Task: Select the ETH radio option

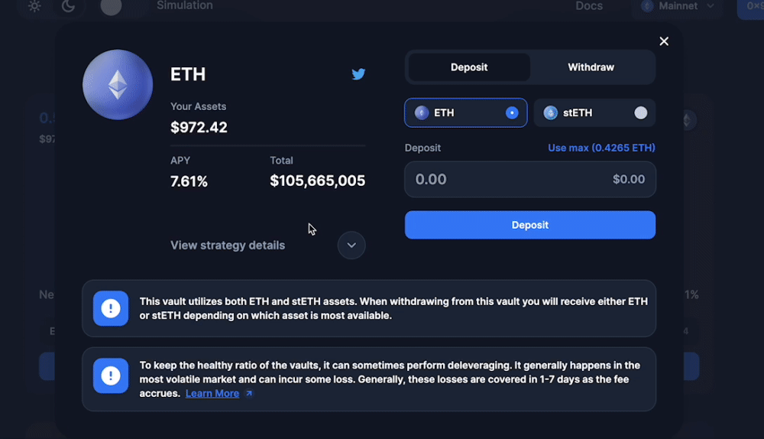Action: (512, 112)
